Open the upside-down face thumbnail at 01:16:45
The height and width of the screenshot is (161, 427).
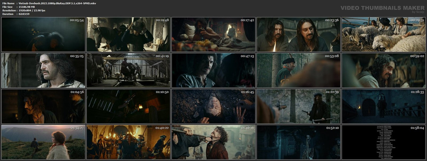coord(213,106)
